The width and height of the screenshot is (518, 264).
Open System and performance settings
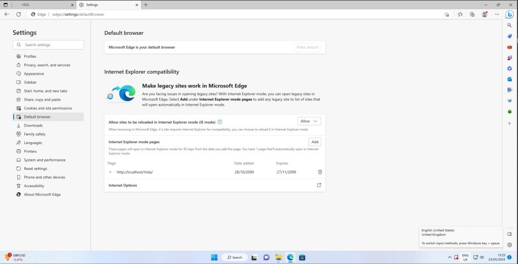(x=48, y=160)
